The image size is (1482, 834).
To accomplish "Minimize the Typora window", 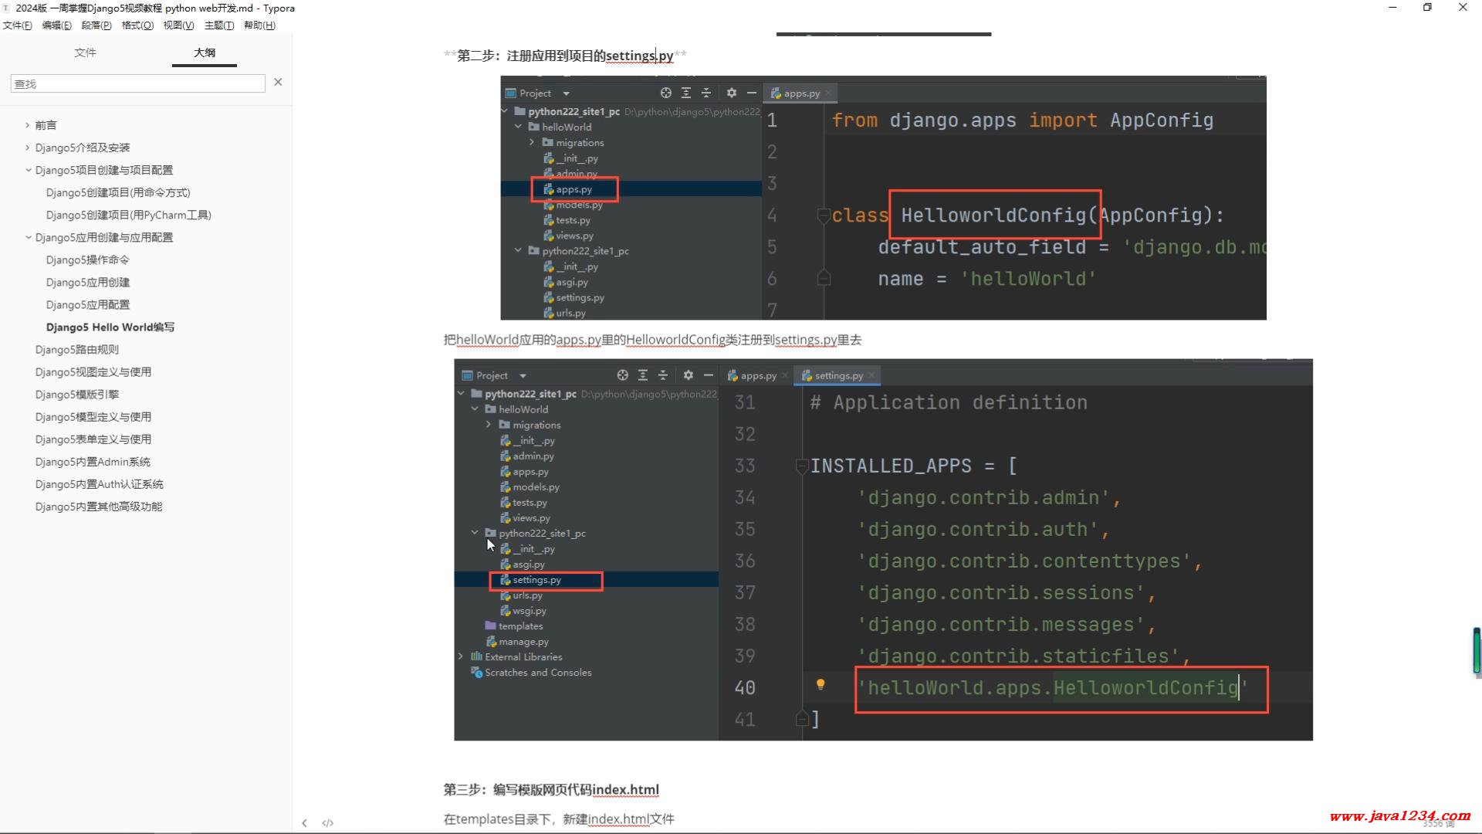I will click(1392, 7).
